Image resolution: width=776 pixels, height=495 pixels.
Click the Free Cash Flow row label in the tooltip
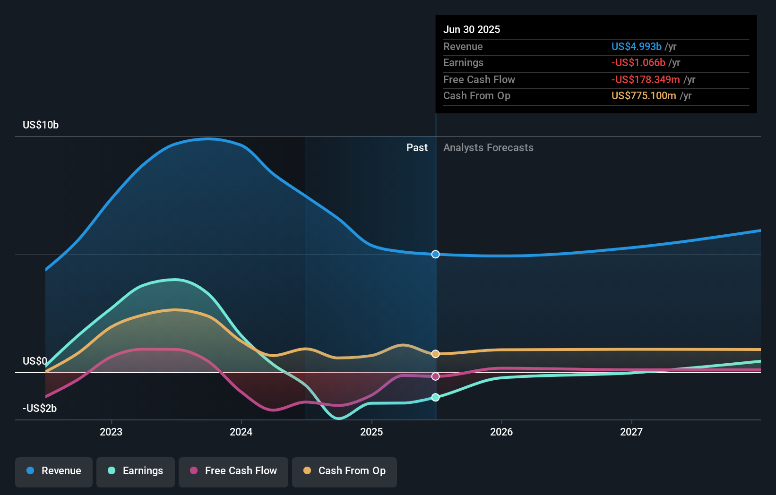pyautogui.click(x=479, y=79)
